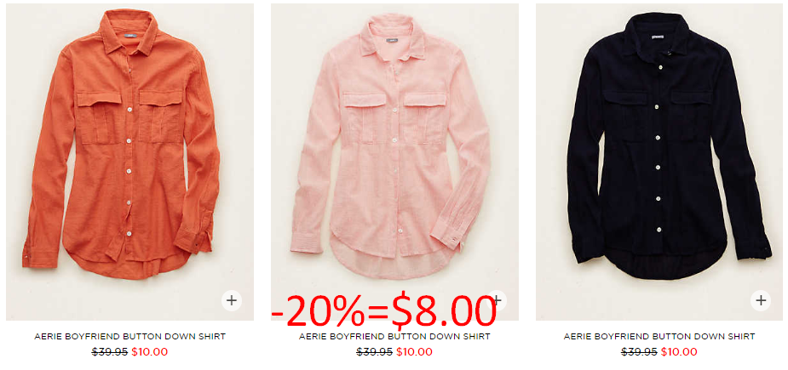Screen dimensions: 788x370
Task: Click the $10.00 sale price under pink shirt
Action: [x=414, y=352]
